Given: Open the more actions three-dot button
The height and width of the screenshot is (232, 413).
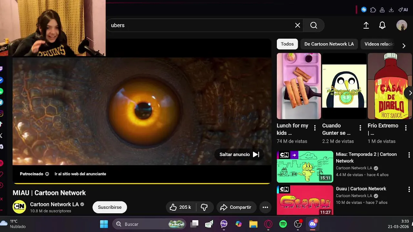Looking at the screenshot, I should [265, 207].
